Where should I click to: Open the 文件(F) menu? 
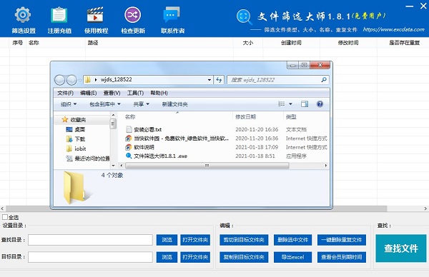[65, 93]
